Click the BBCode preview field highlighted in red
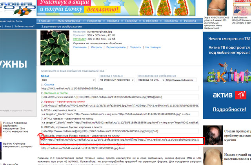Viewport: 251px width, 165px height. (x=120, y=139)
